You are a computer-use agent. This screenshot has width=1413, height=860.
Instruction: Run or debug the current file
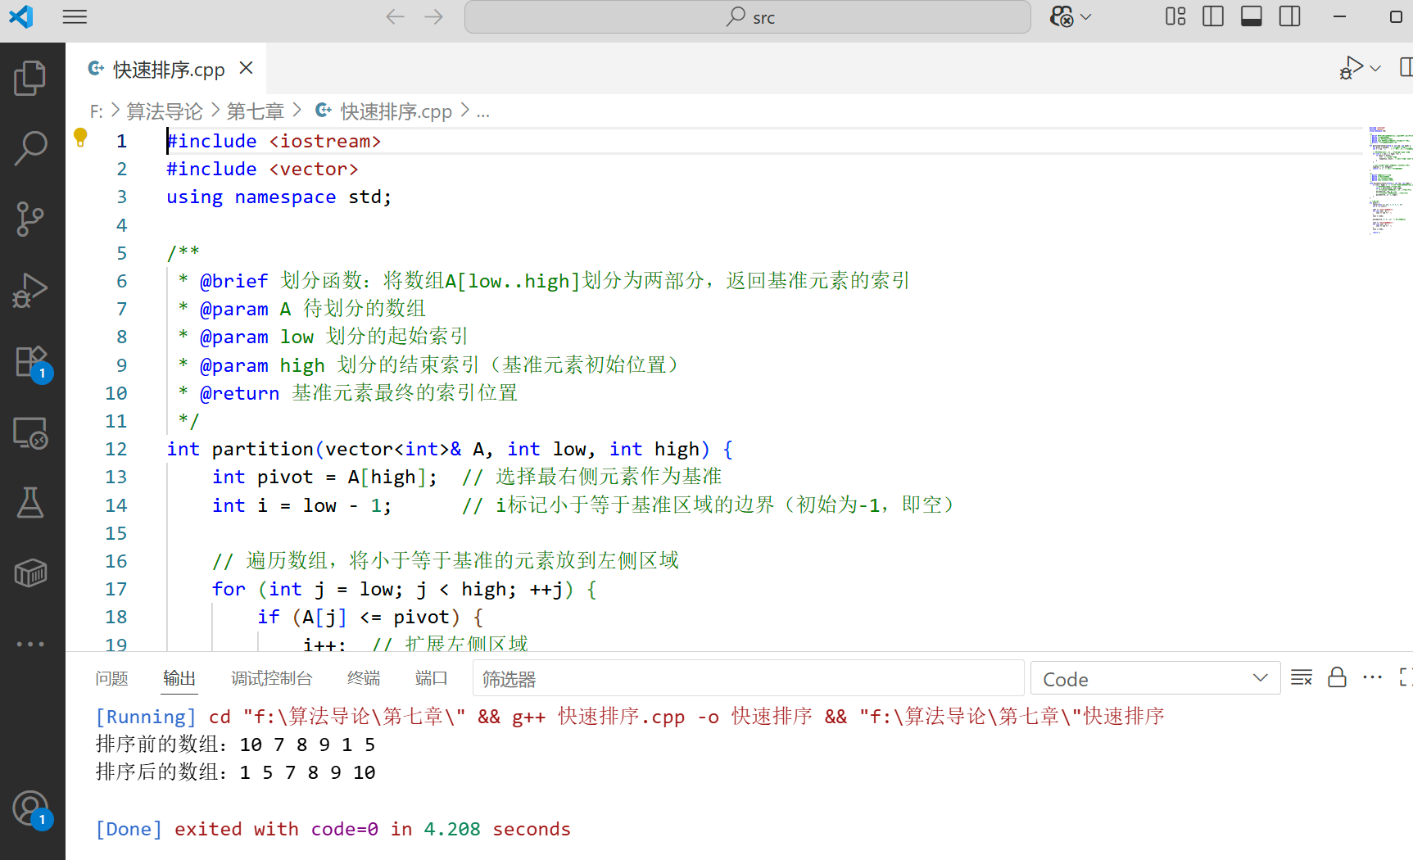click(1352, 68)
